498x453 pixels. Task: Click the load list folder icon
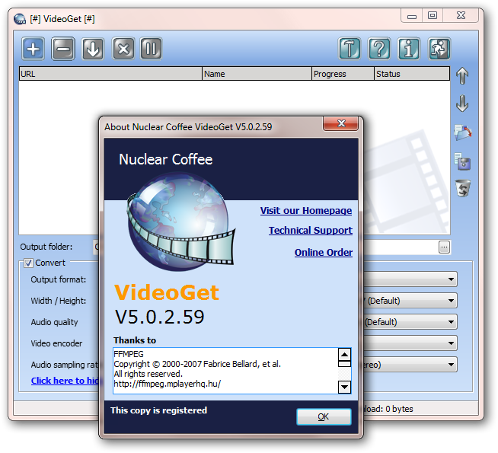(462, 132)
